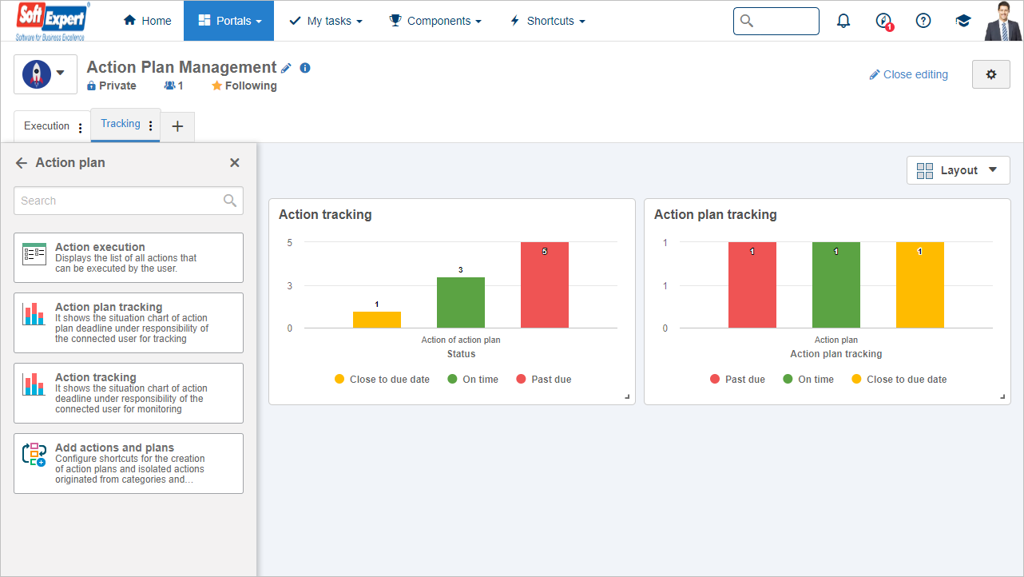Click the Status axis label

click(x=461, y=354)
